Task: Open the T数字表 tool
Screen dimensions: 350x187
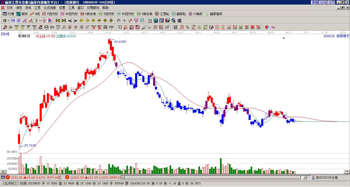Action: coord(145,14)
